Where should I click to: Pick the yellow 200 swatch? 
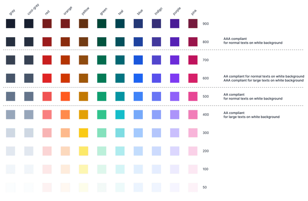coord(83,151)
